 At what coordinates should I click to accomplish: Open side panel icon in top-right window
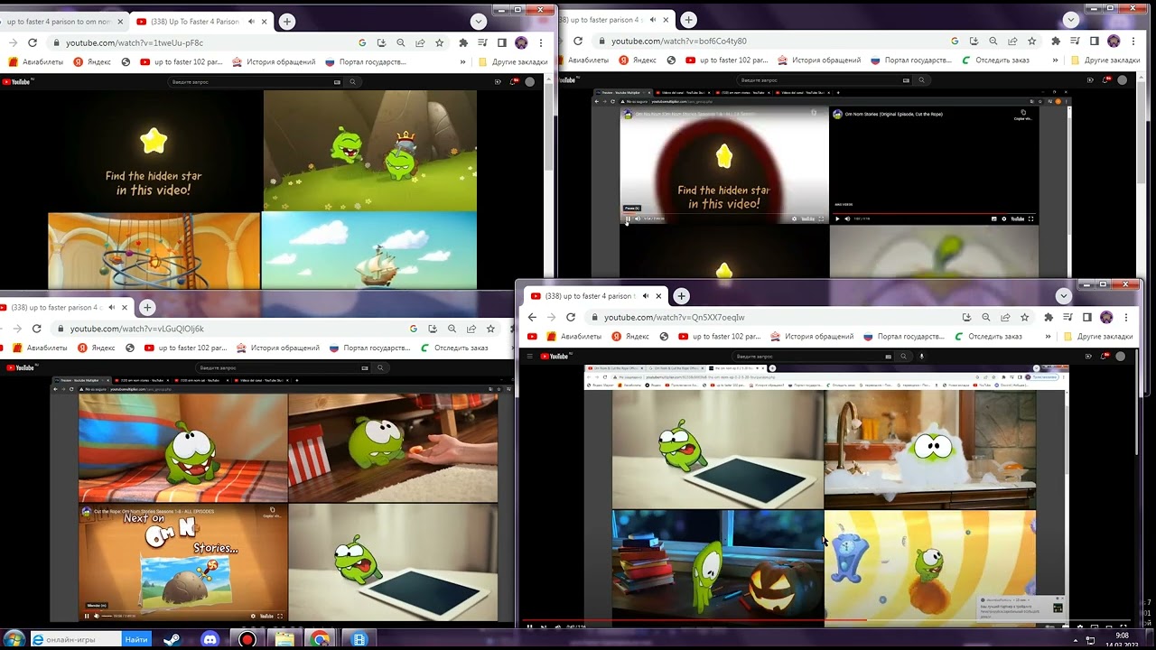1095,41
